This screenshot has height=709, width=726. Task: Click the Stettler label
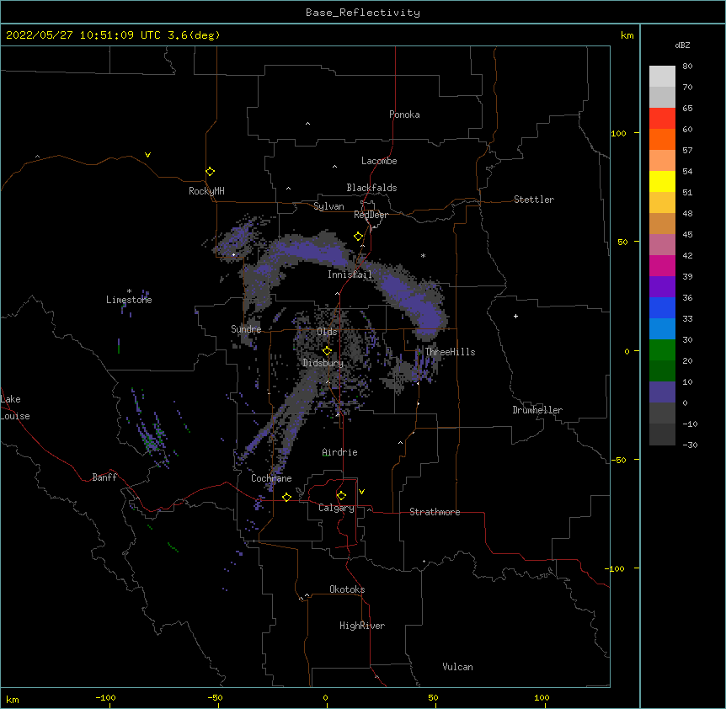tap(533, 200)
